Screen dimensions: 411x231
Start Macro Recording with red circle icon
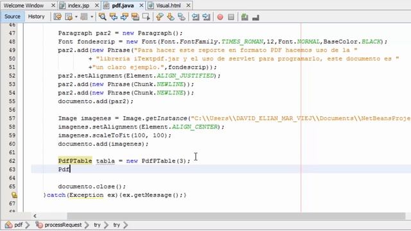(x=220, y=17)
